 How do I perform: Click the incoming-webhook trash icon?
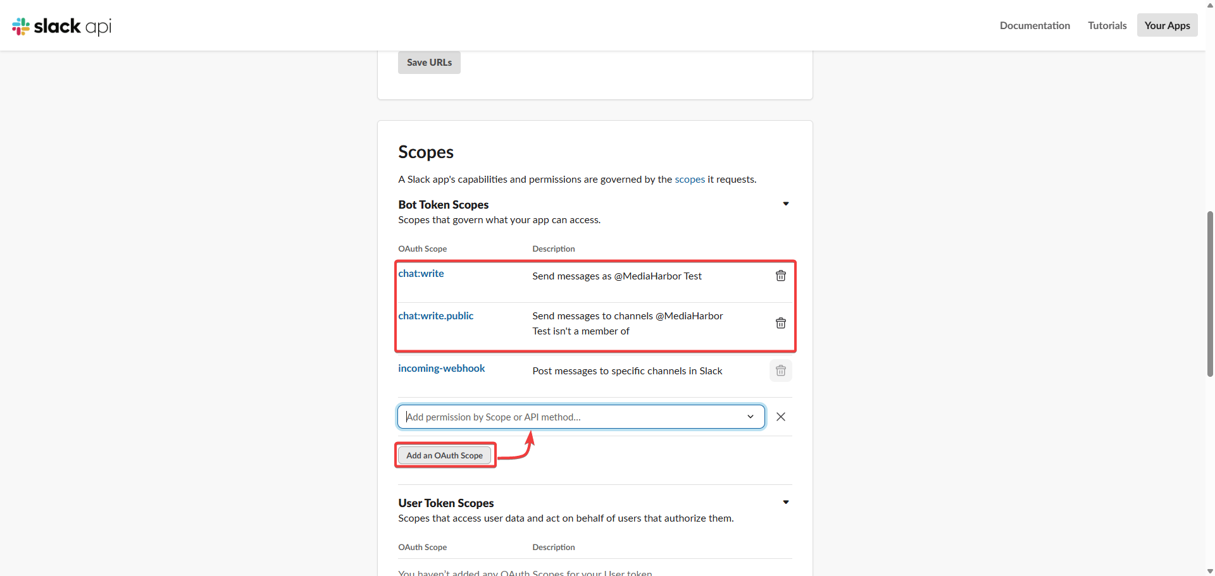[781, 371]
